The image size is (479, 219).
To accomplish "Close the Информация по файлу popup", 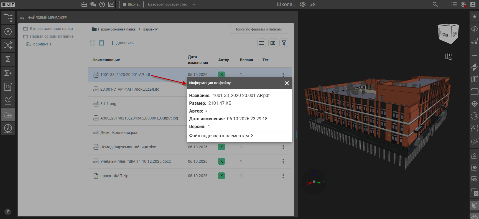I will click(287, 83).
